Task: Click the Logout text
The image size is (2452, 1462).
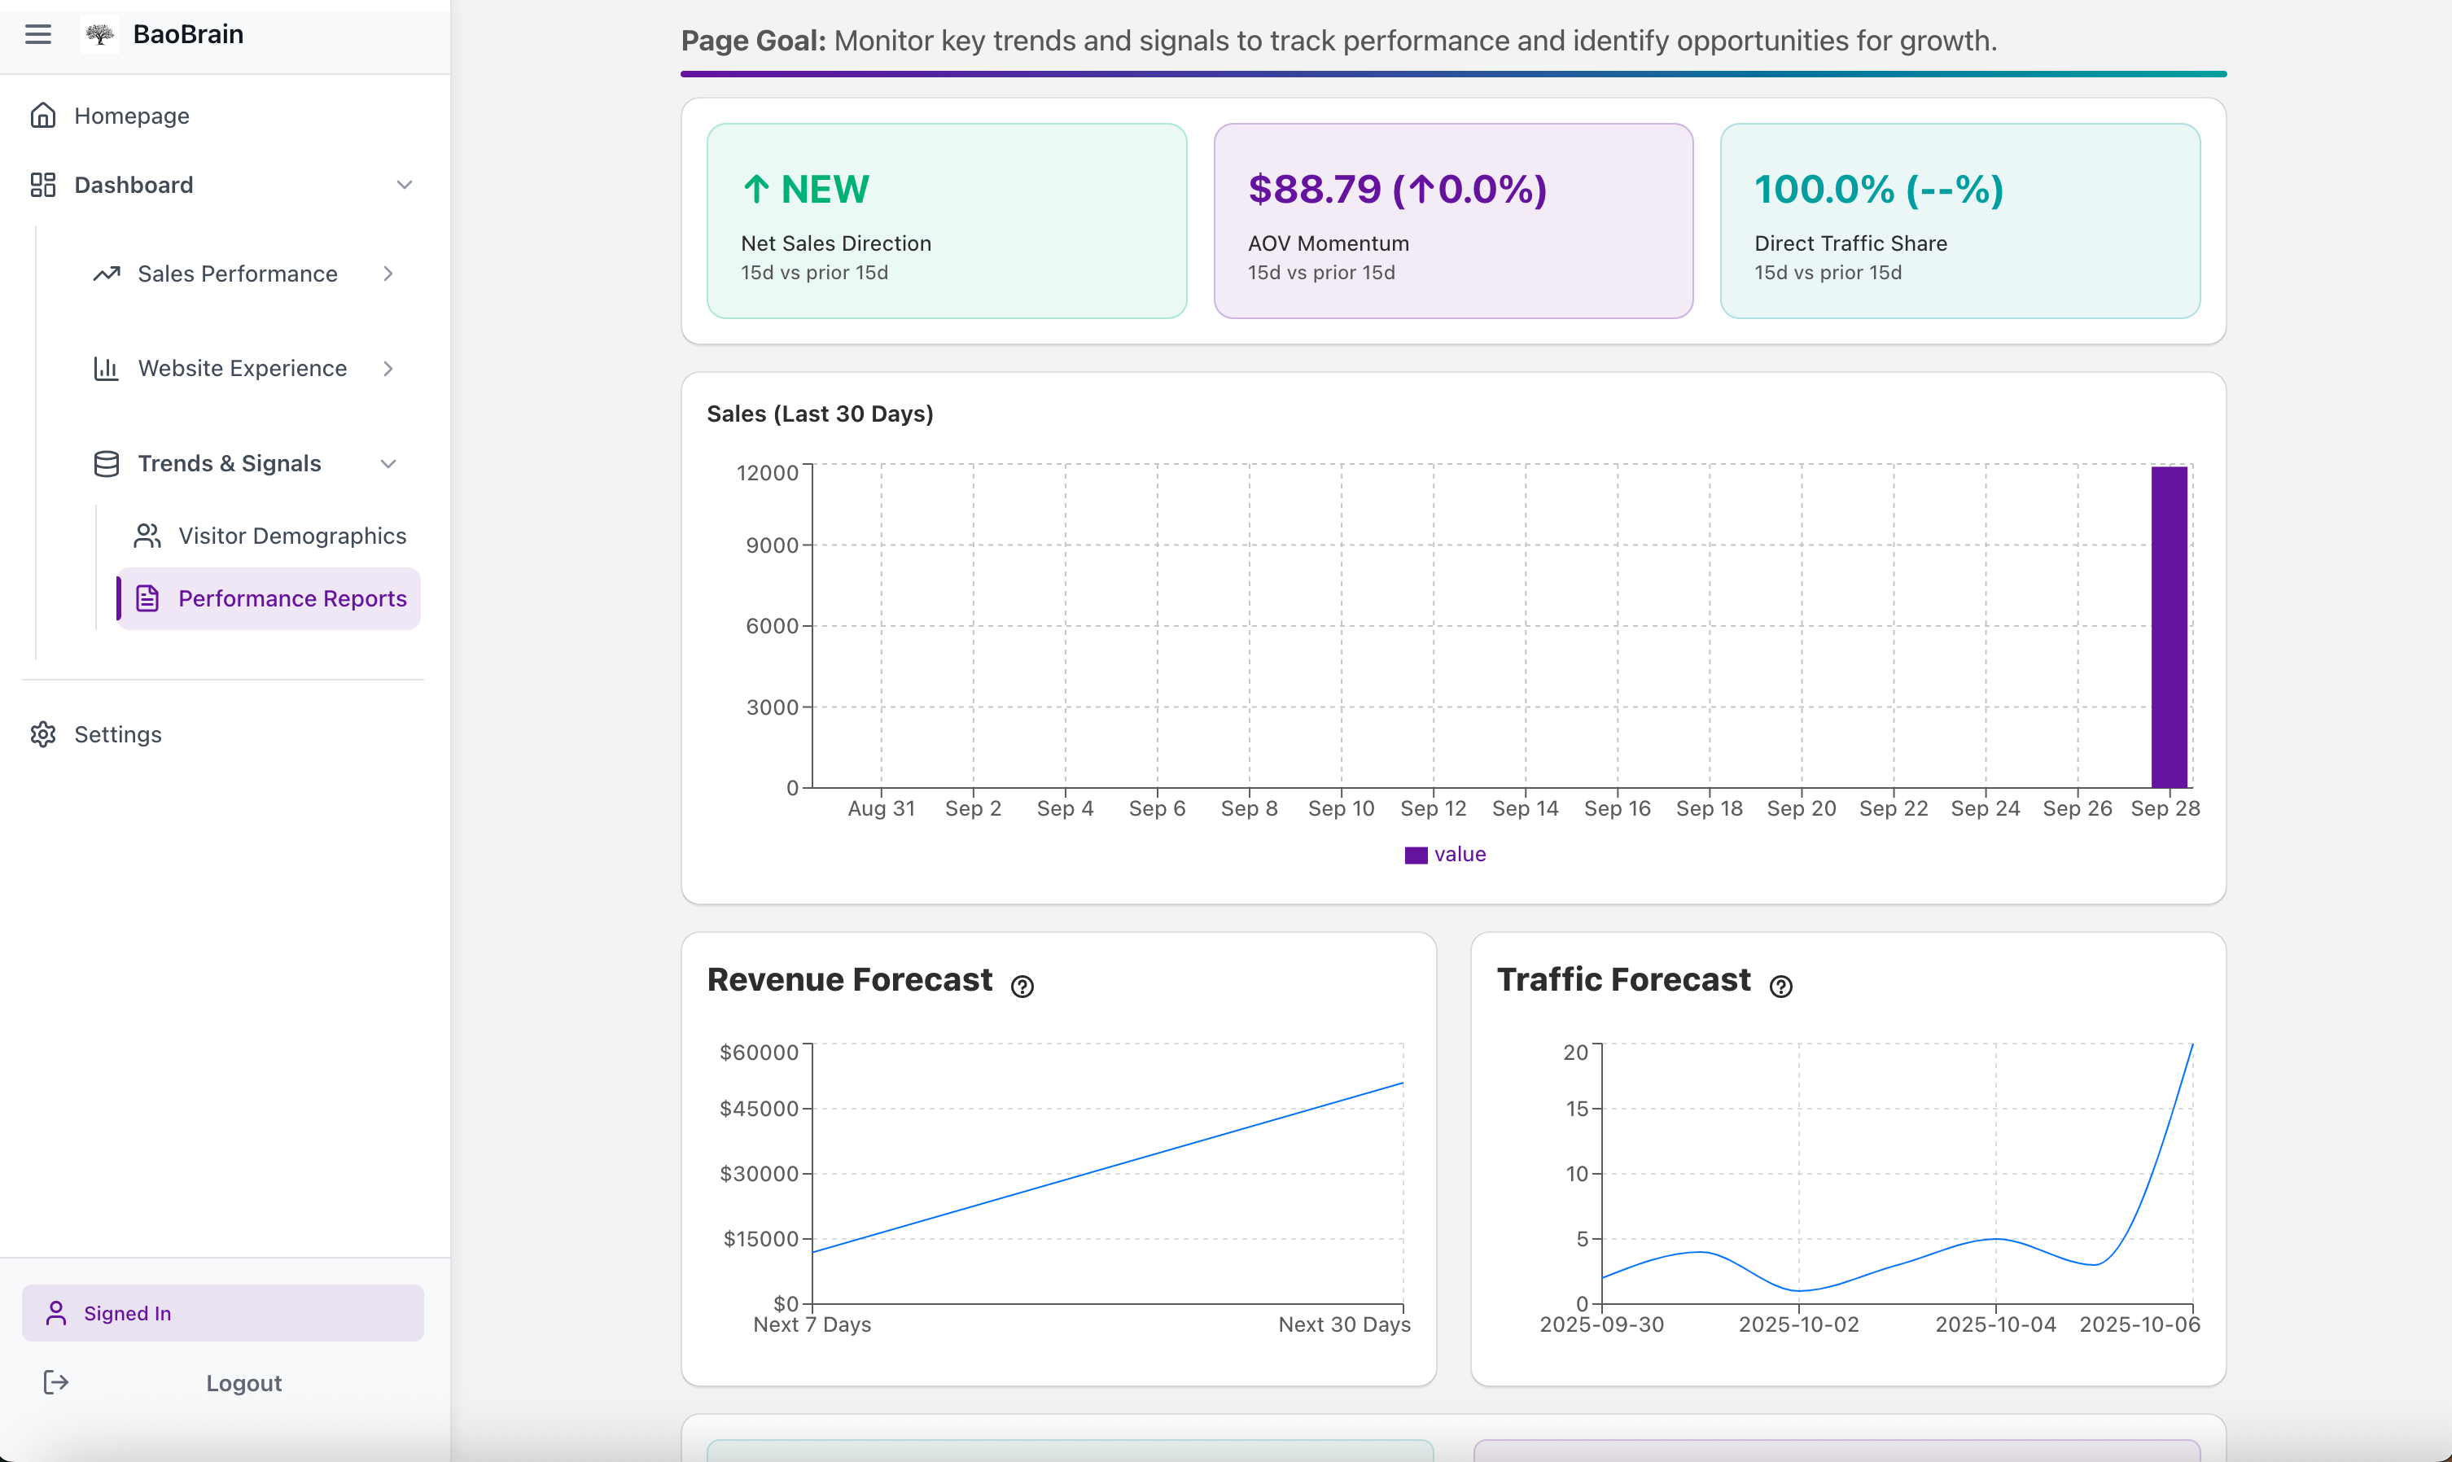Action: pos(243,1383)
